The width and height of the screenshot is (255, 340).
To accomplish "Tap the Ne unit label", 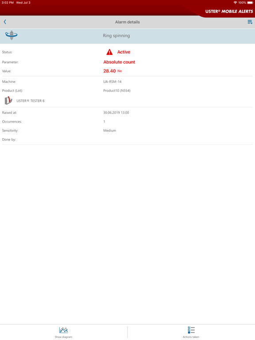I will pos(120,71).
